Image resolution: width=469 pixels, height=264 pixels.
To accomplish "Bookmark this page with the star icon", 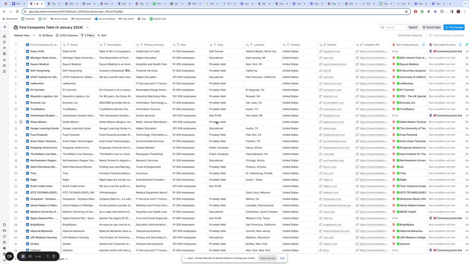I will pos(406,11).
